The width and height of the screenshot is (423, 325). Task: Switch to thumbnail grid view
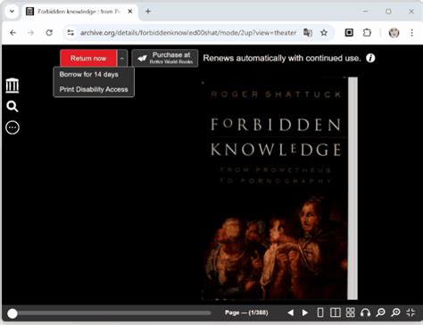click(x=351, y=313)
